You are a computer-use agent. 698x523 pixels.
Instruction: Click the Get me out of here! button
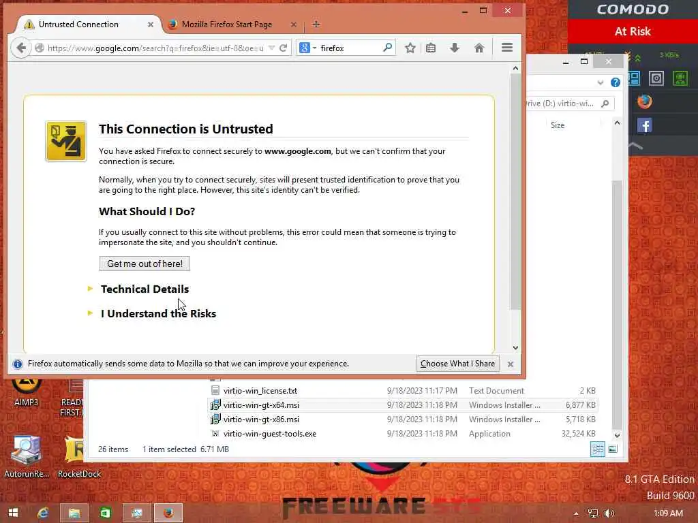pos(145,264)
